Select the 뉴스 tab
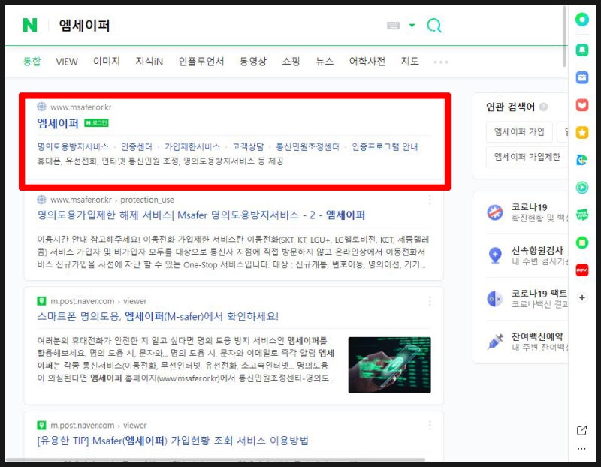The image size is (601, 467). click(x=325, y=62)
